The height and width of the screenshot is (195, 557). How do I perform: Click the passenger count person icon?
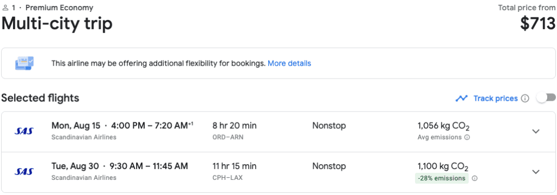tap(5, 8)
